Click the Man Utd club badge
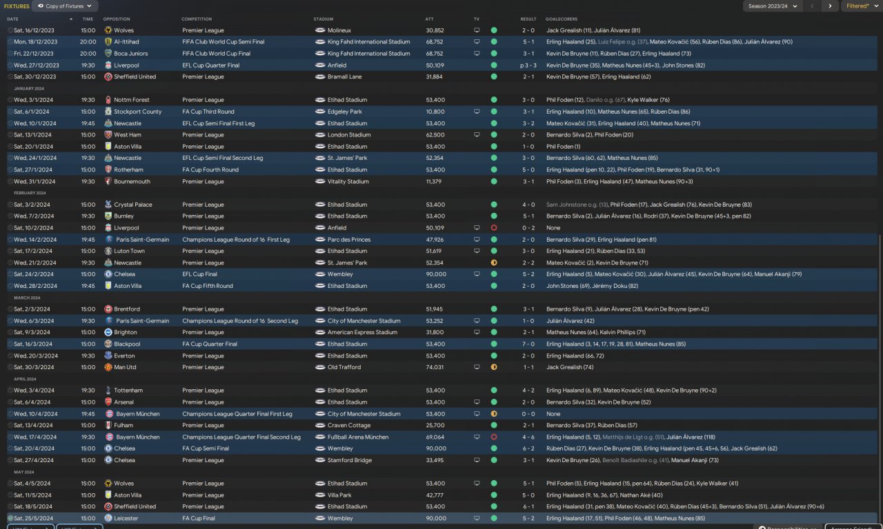The height and width of the screenshot is (529, 883). point(108,367)
